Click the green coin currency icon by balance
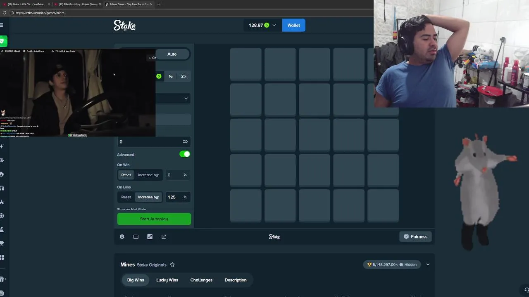 (x=267, y=25)
